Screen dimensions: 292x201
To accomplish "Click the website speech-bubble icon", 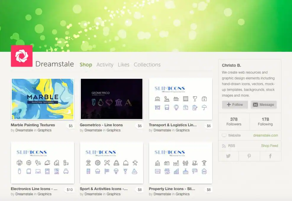I will pyautogui.click(x=225, y=135).
